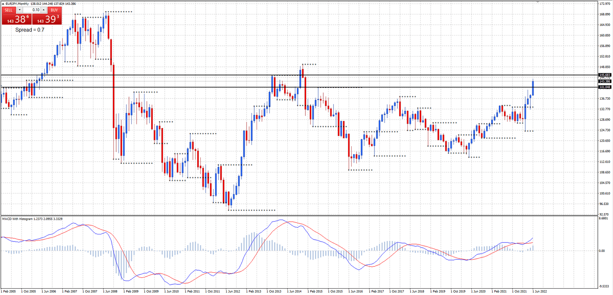The width and height of the screenshot is (613, 295).
Task: Click the 141.048 horizontal line price tag
Action: (605, 87)
